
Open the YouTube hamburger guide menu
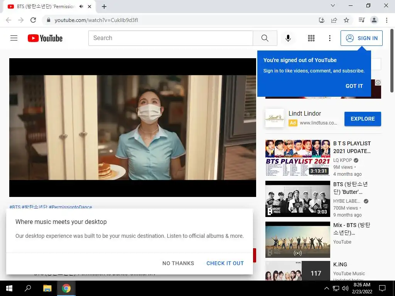point(14,38)
